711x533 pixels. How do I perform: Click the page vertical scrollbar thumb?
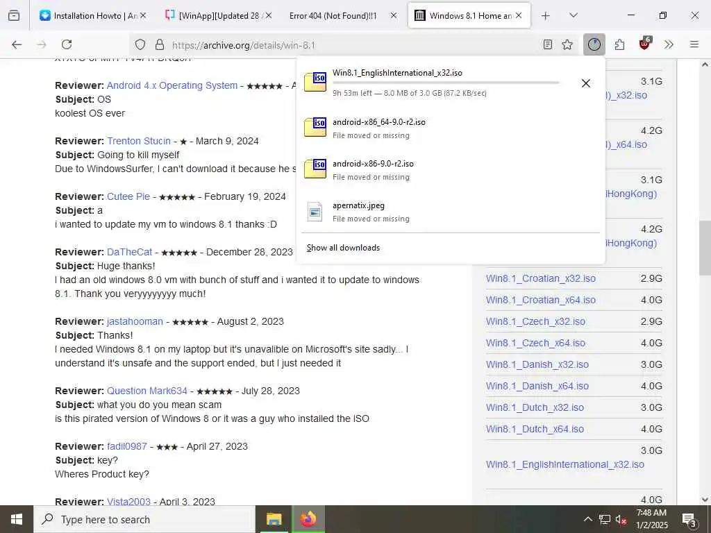[x=705, y=248]
